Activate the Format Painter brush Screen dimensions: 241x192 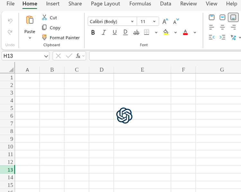coord(61,37)
